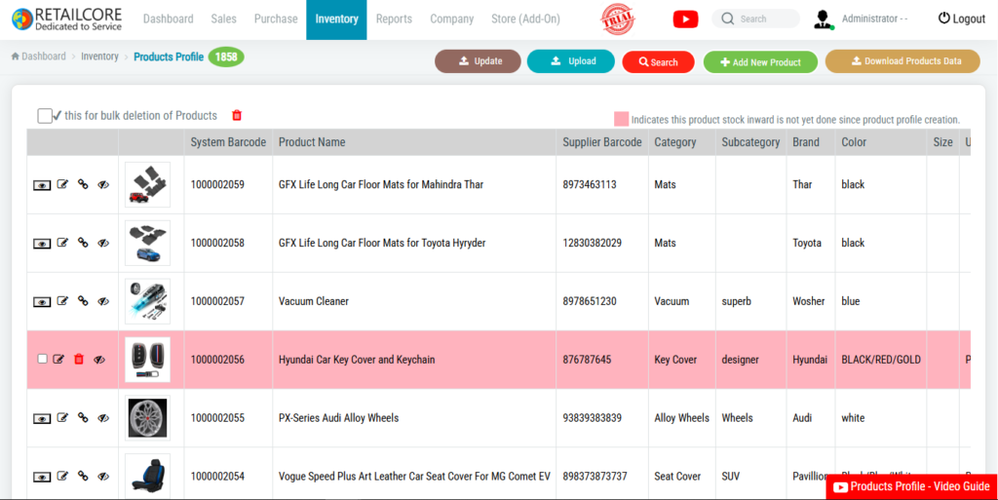Screen dimensions: 998x500
Task: Click the teal Upload button
Action: point(571,61)
